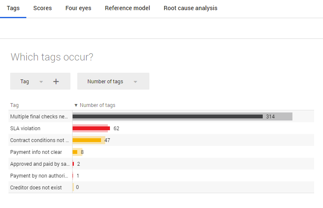Go to the Reference model tab
323x208 pixels.
click(x=127, y=8)
